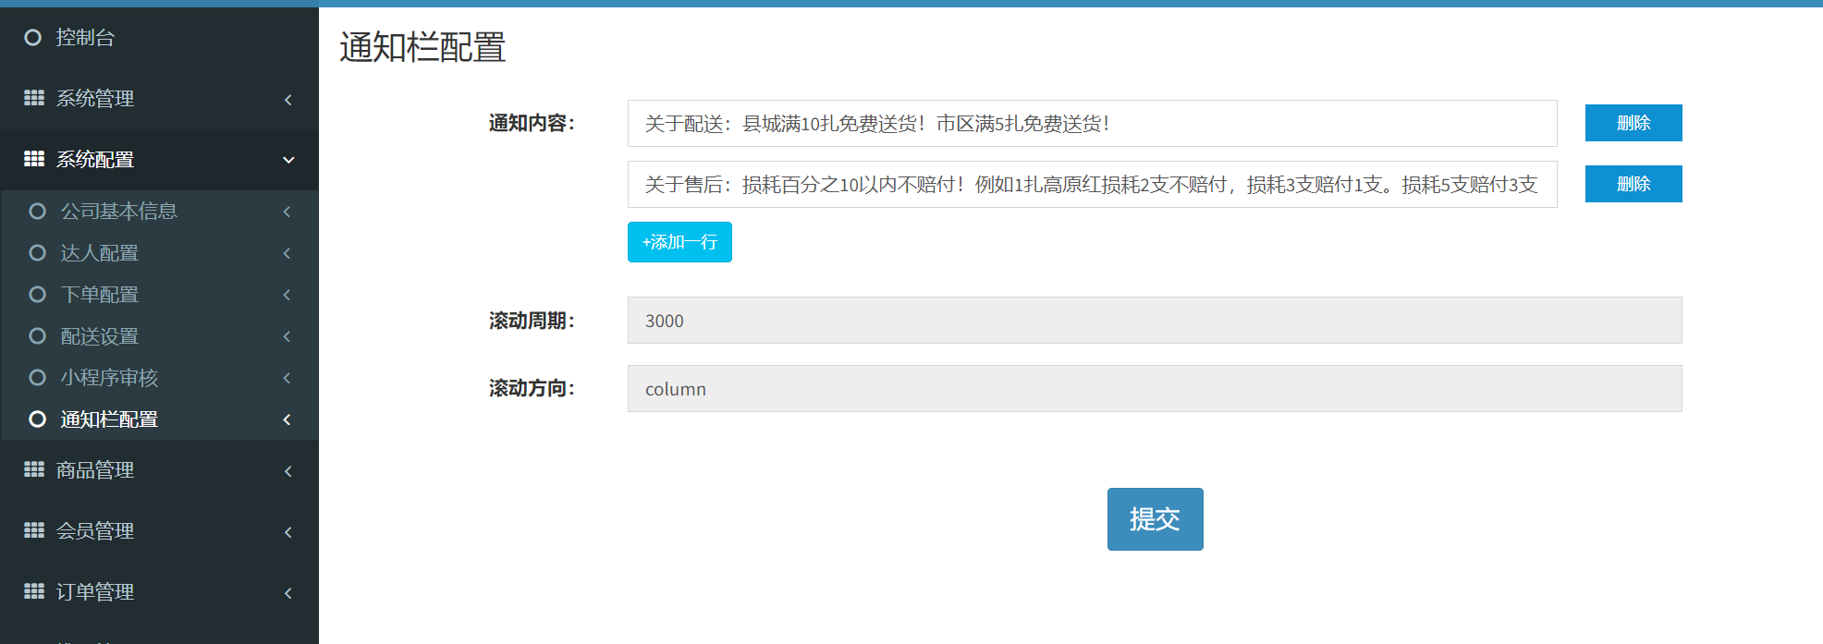This screenshot has height=644, width=1823.
Task: Open the 配送设置 menu item
Action: (100, 336)
